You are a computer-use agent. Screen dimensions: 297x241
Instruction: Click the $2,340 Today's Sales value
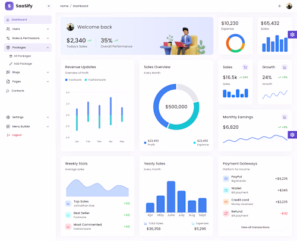coord(76,40)
